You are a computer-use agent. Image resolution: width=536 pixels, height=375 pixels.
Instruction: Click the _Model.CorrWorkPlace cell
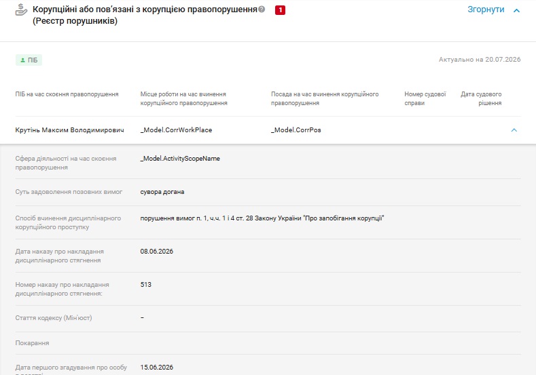click(x=176, y=130)
